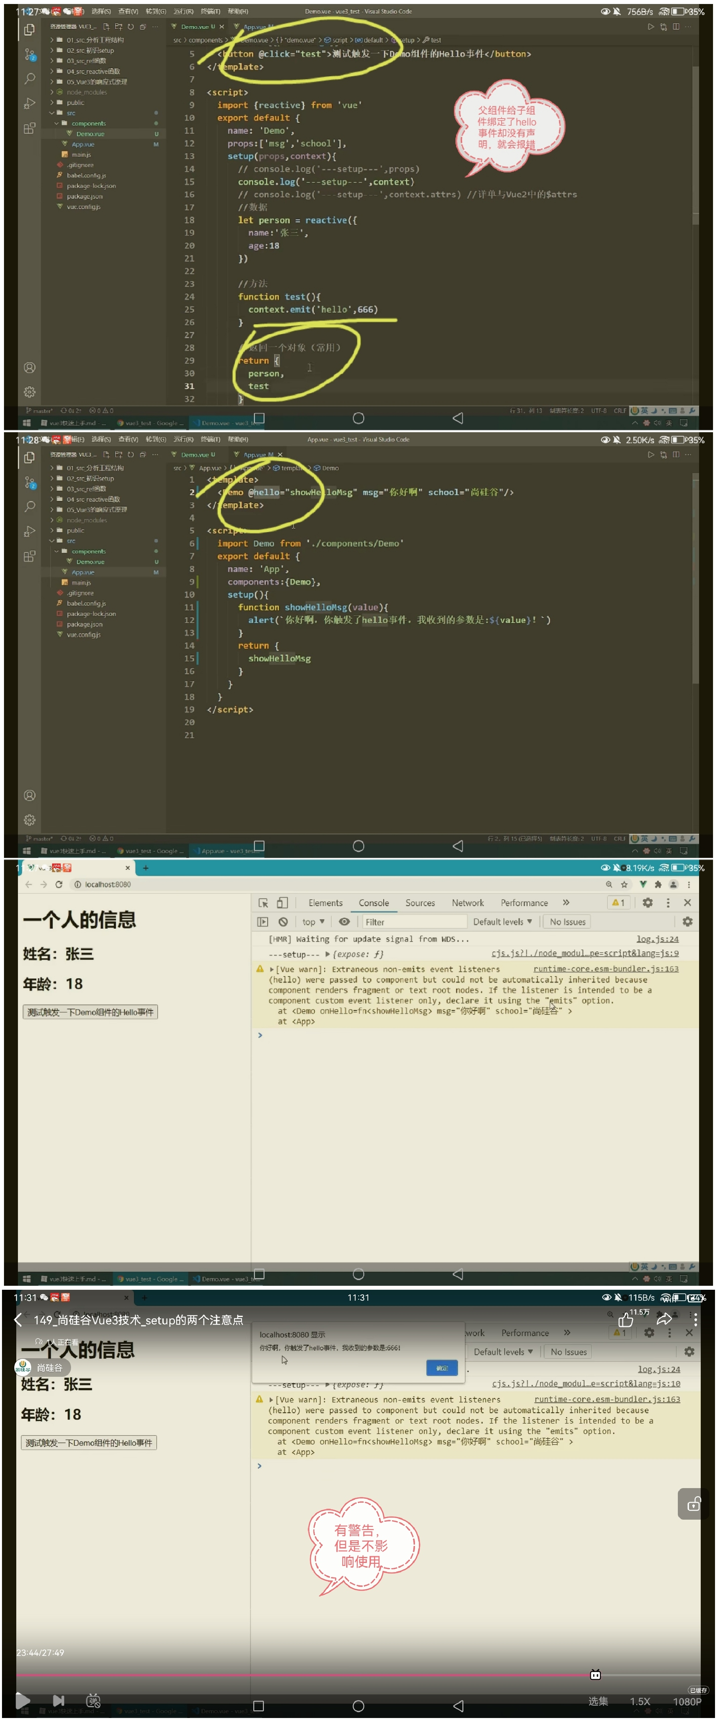
Task: Select the DevTools Elements tab
Action: point(326,903)
